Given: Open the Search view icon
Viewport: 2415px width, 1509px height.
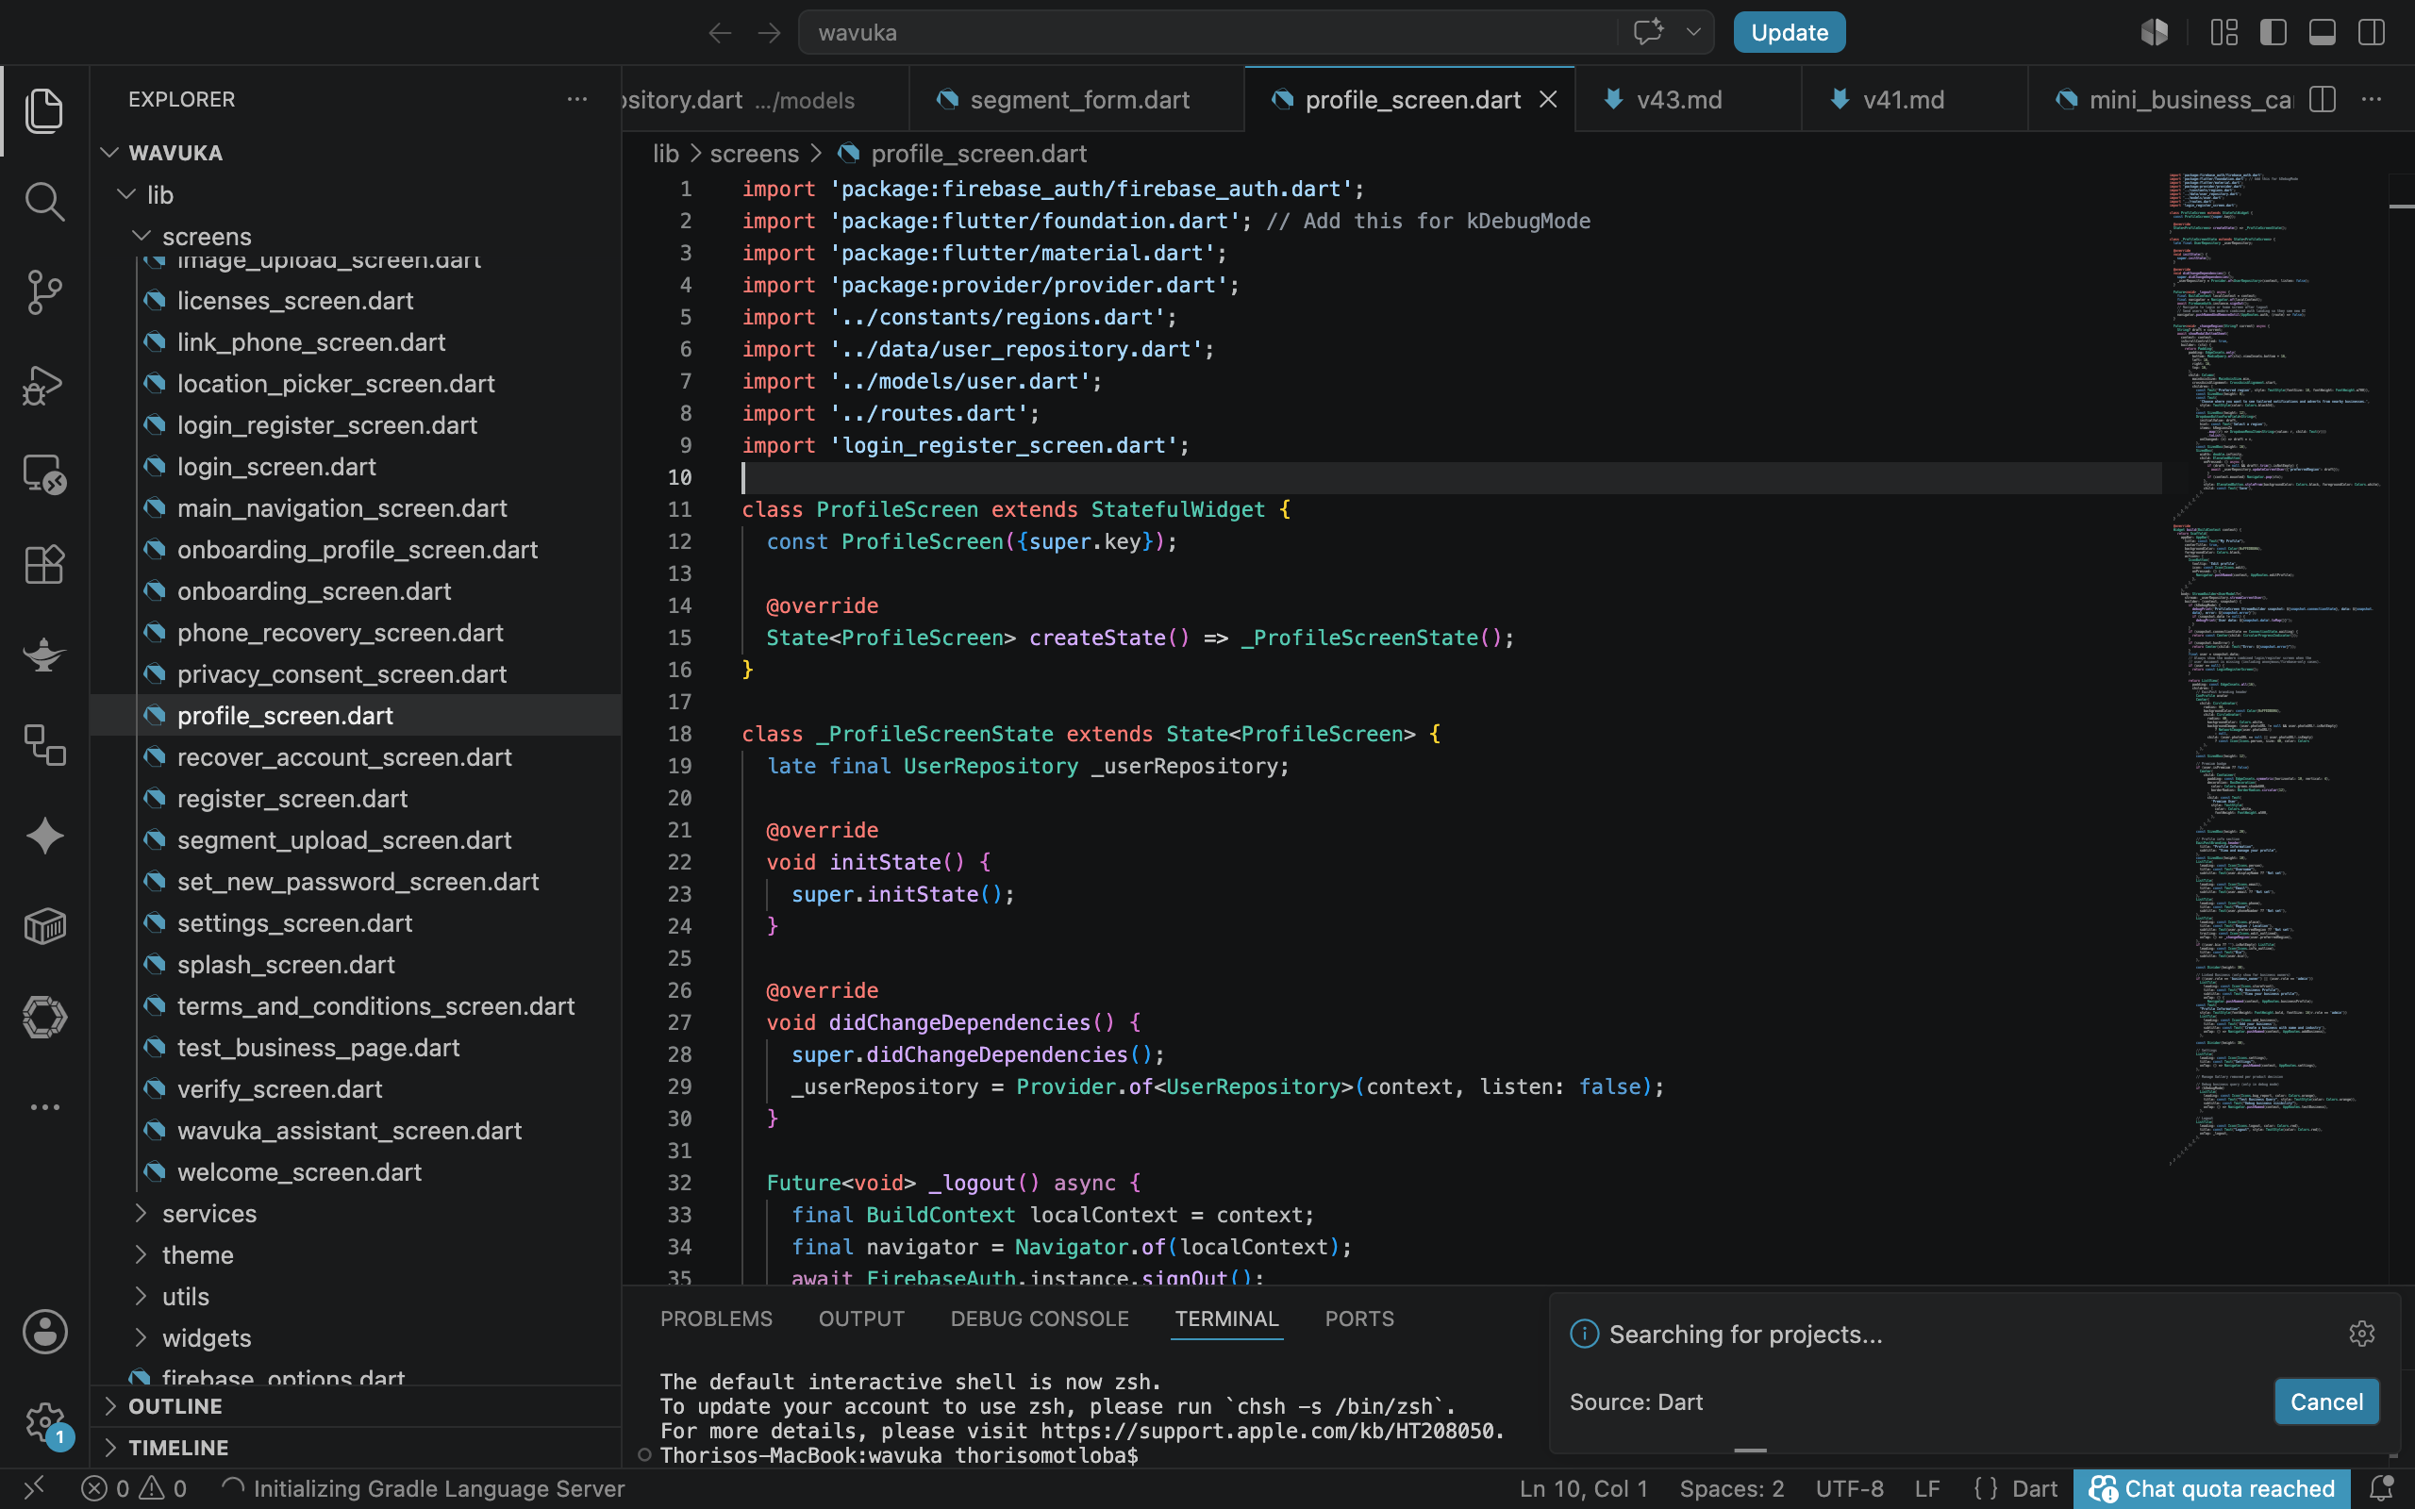Looking at the screenshot, I should click(44, 201).
